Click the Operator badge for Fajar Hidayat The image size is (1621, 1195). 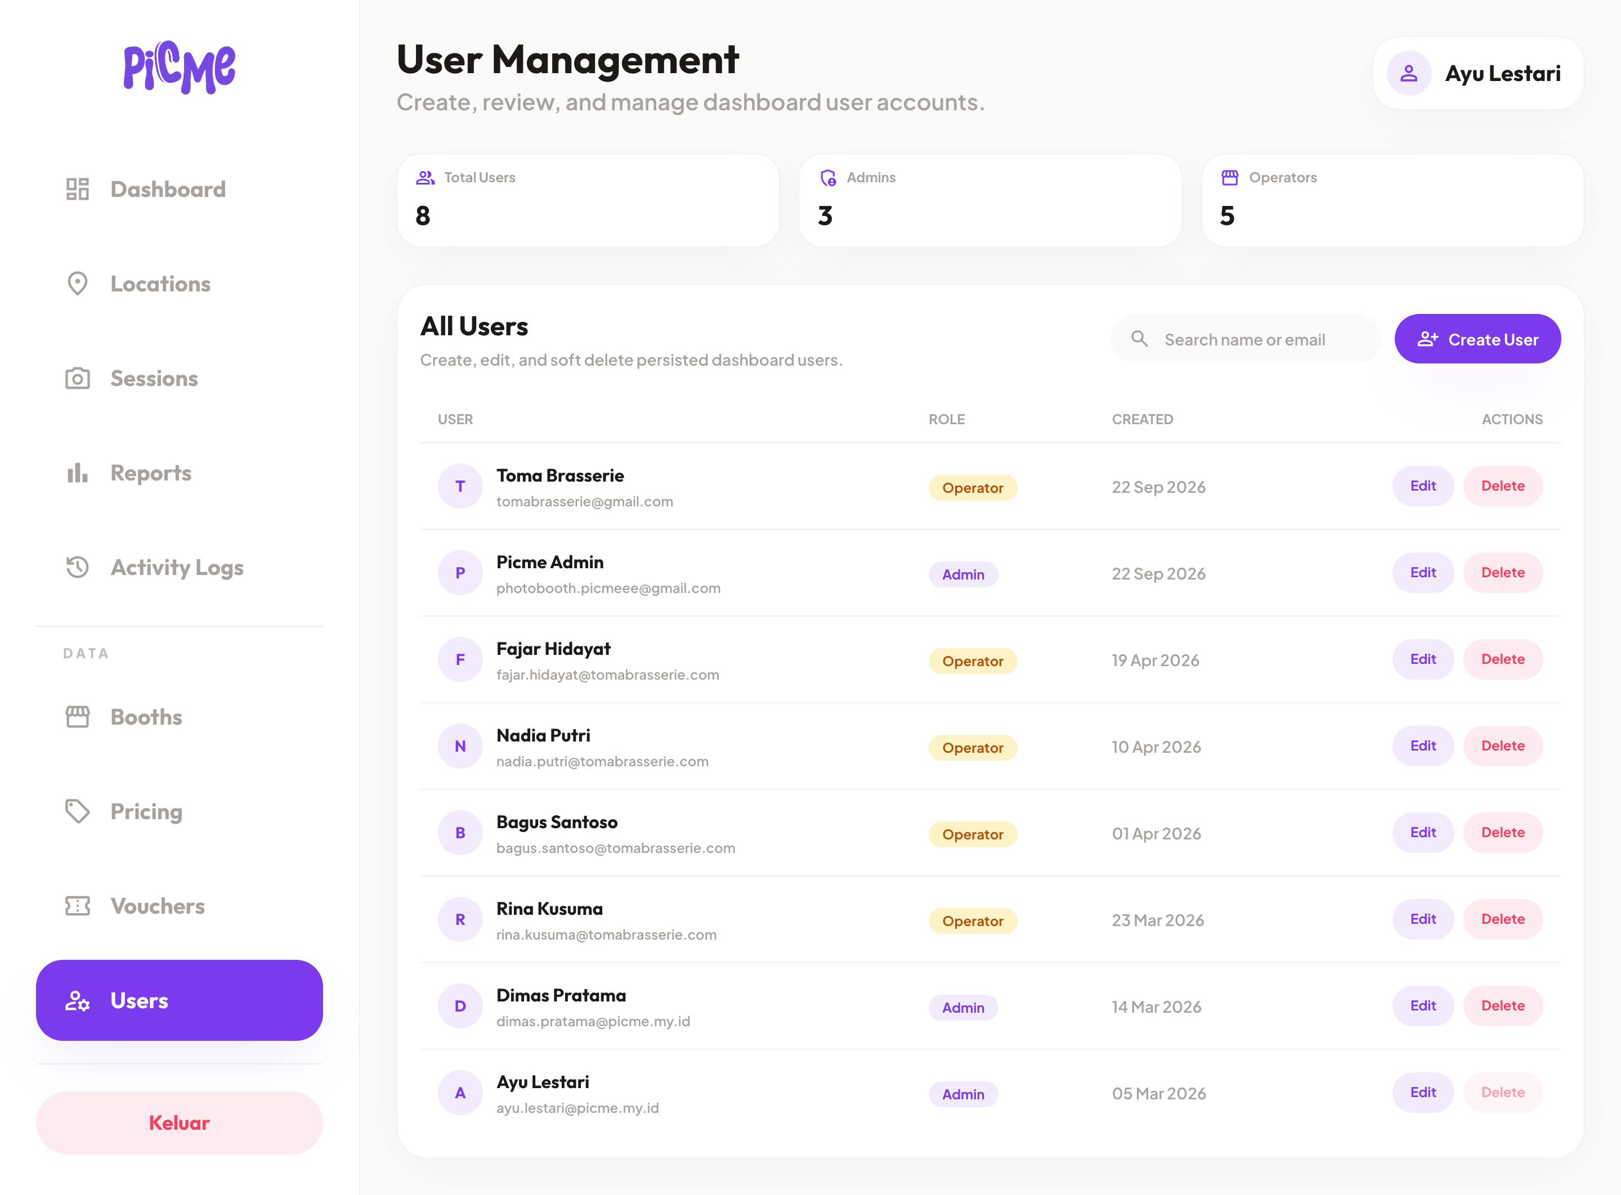coord(973,661)
